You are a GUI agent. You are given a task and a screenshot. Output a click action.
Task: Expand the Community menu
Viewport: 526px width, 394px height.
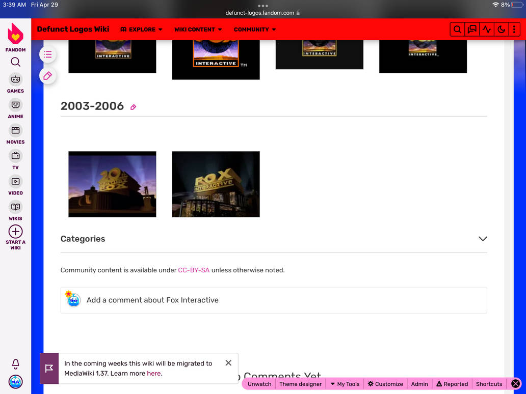pyautogui.click(x=255, y=30)
